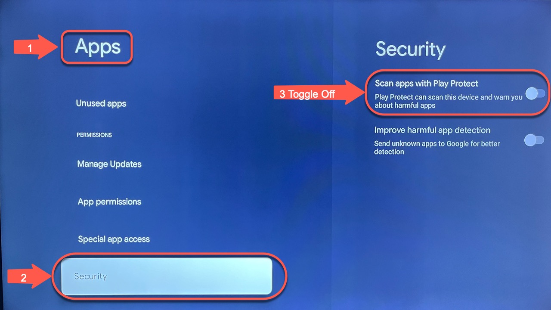Select the Manage Updates option
Screen dimensions: 551x310
tap(109, 164)
